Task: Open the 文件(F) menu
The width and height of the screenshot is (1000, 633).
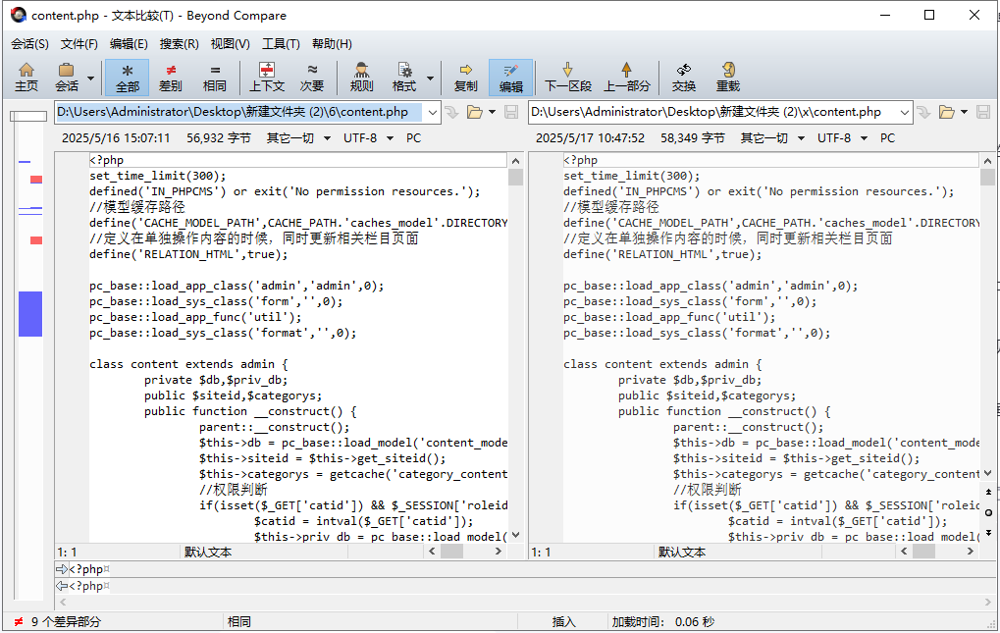Action: pos(79,44)
